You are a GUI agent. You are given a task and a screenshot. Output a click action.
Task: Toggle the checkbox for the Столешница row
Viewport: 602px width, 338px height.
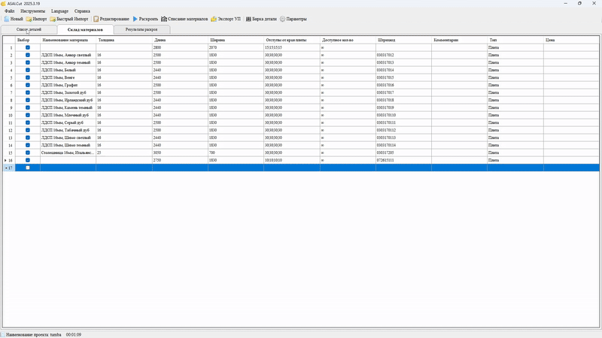pos(28,152)
